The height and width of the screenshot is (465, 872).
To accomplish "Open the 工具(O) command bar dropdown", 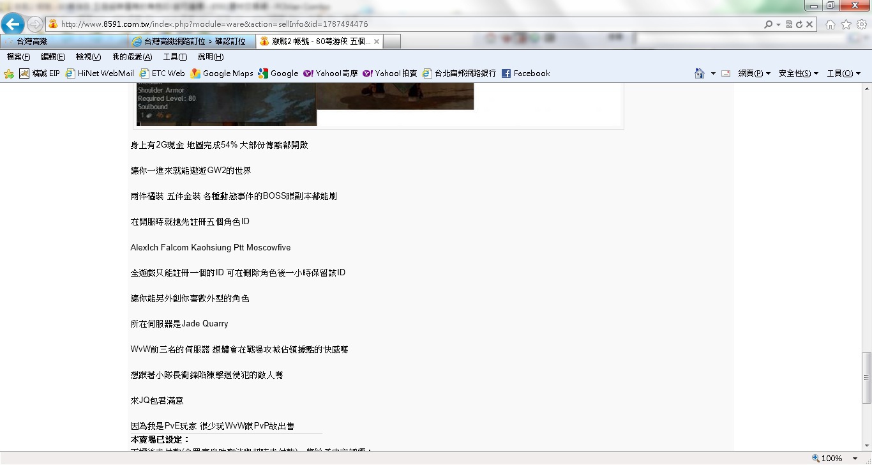I will (x=844, y=73).
